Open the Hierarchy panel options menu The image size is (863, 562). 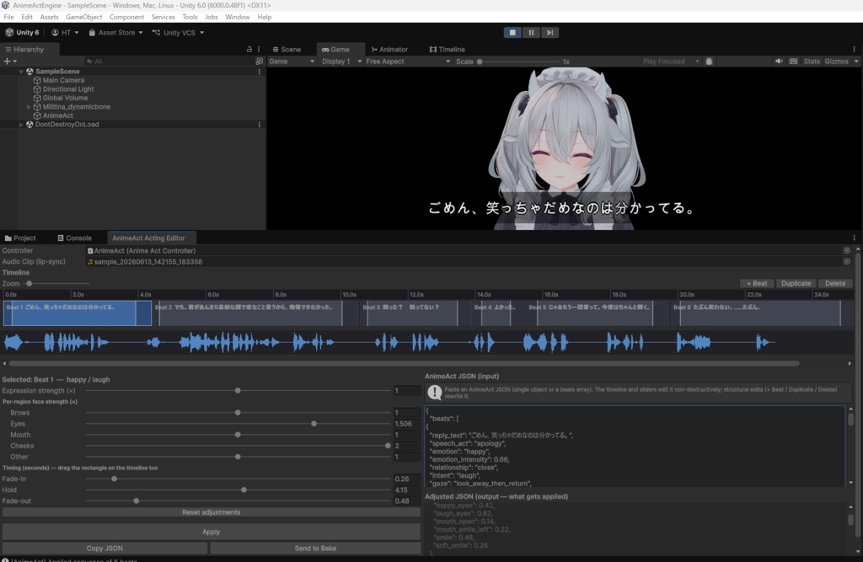(259, 49)
